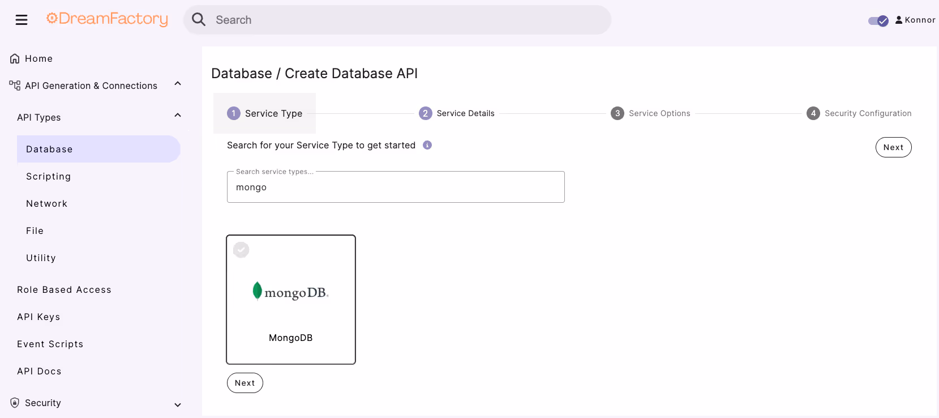Open Role Based Access
Image resolution: width=939 pixels, height=418 pixels.
click(64, 289)
